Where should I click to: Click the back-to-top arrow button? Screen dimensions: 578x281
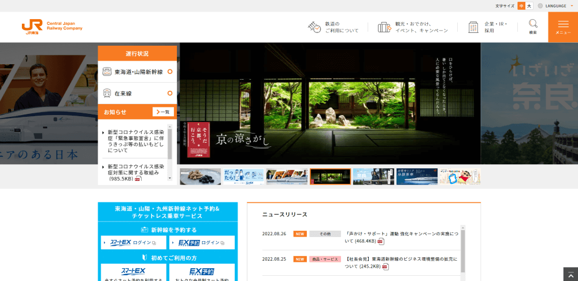(570, 275)
